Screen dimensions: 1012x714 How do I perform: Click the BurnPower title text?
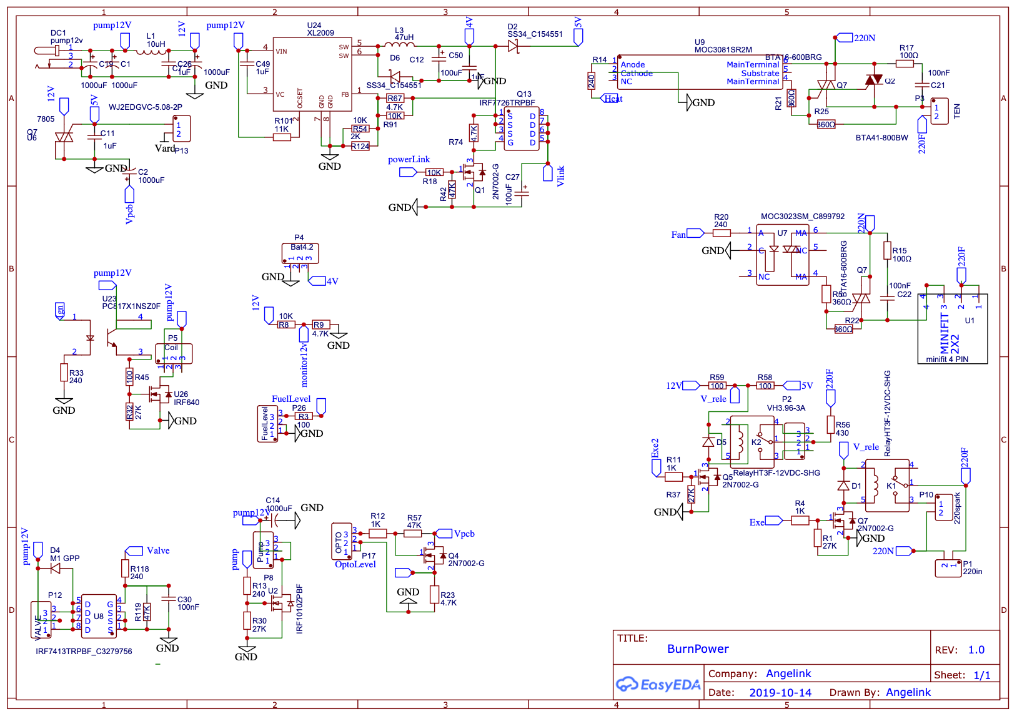698,648
